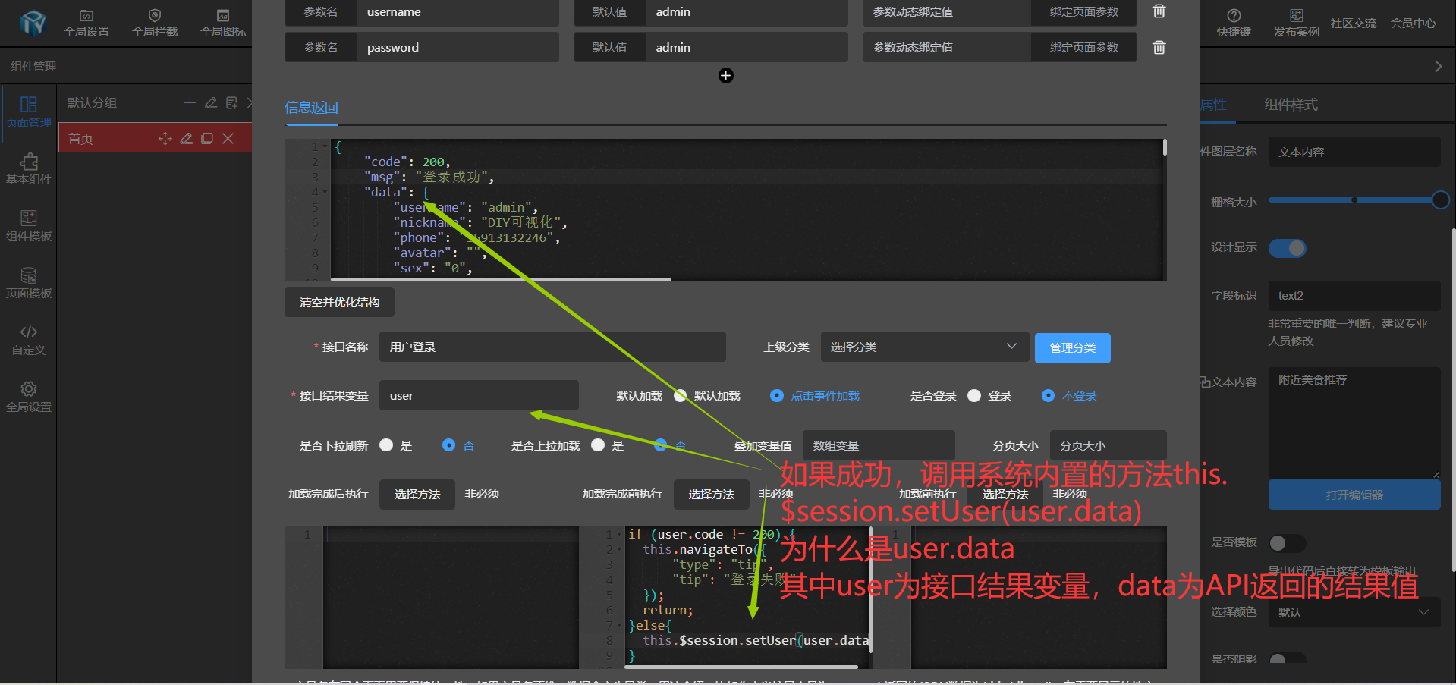Viewport: 1456px width, 685px height.
Task: Delete the 首页 page
Action: (228, 138)
